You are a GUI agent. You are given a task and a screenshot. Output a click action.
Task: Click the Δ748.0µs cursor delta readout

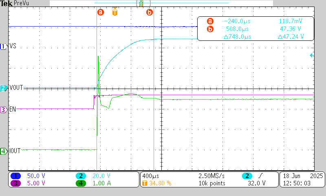coord(237,37)
